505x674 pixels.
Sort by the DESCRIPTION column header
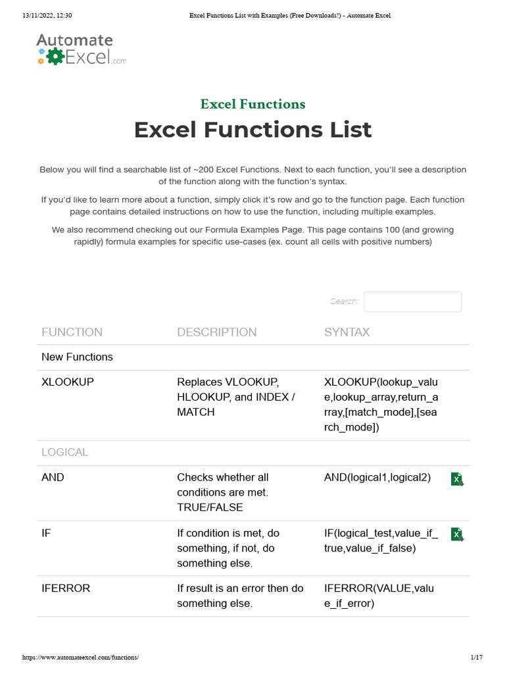(x=217, y=332)
